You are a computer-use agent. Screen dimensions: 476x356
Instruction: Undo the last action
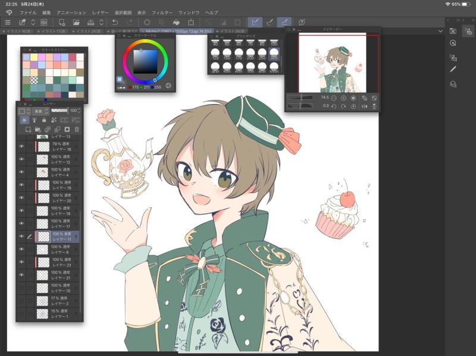point(115,22)
